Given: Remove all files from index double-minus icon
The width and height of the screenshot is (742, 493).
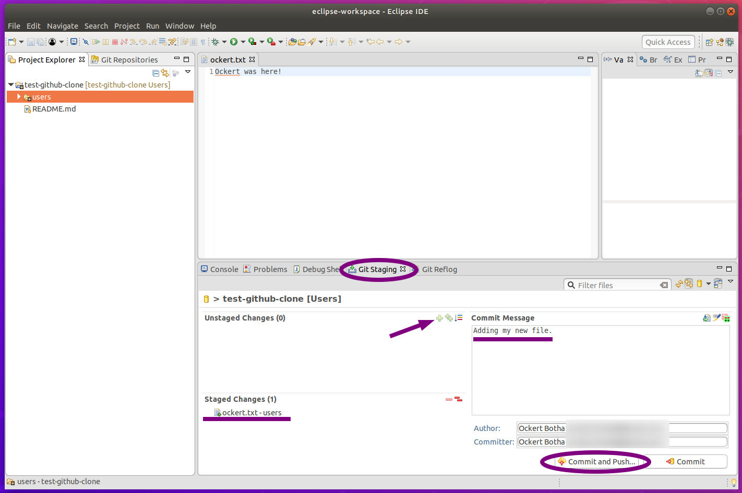Looking at the screenshot, I should pos(458,399).
